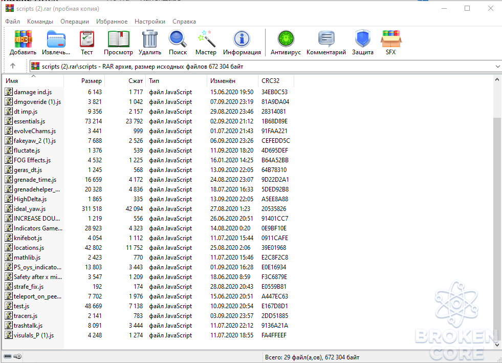This screenshot has height=363, width=502.
Task: Go up one folder level arrow
Action: [13, 66]
